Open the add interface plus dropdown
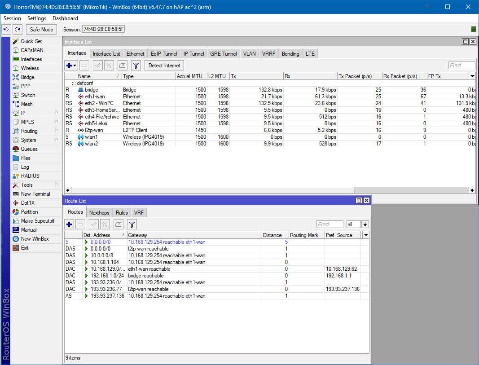Image resolution: width=479 pixels, height=365 pixels. click(71, 66)
